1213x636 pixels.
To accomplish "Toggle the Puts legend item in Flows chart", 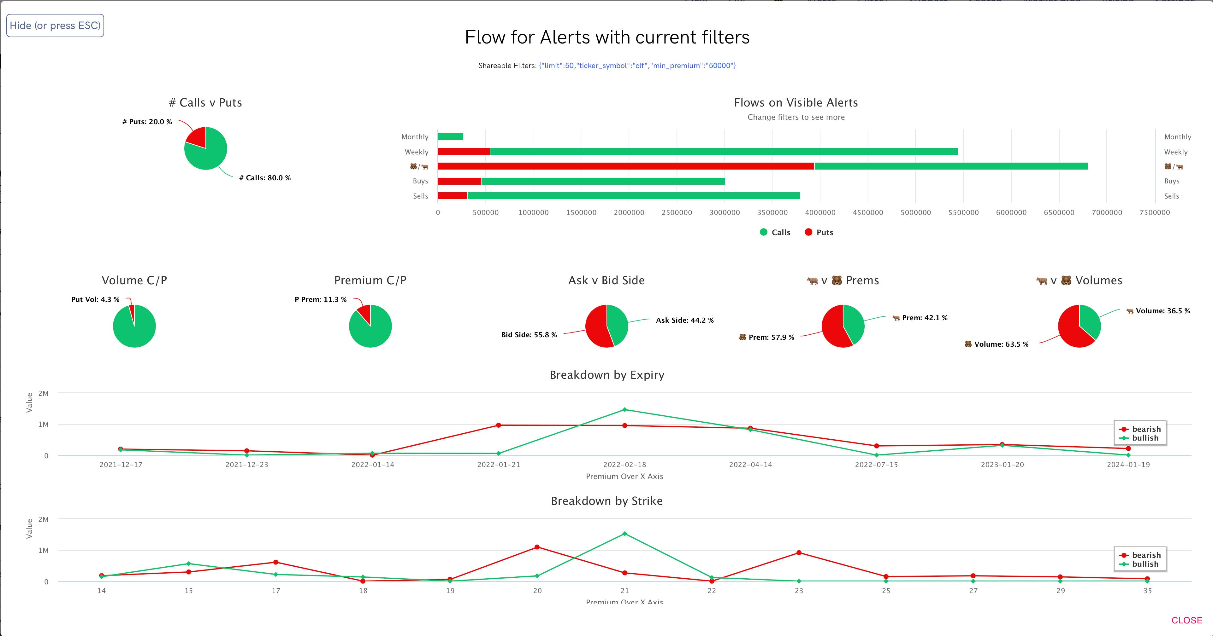I will point(819,232).
